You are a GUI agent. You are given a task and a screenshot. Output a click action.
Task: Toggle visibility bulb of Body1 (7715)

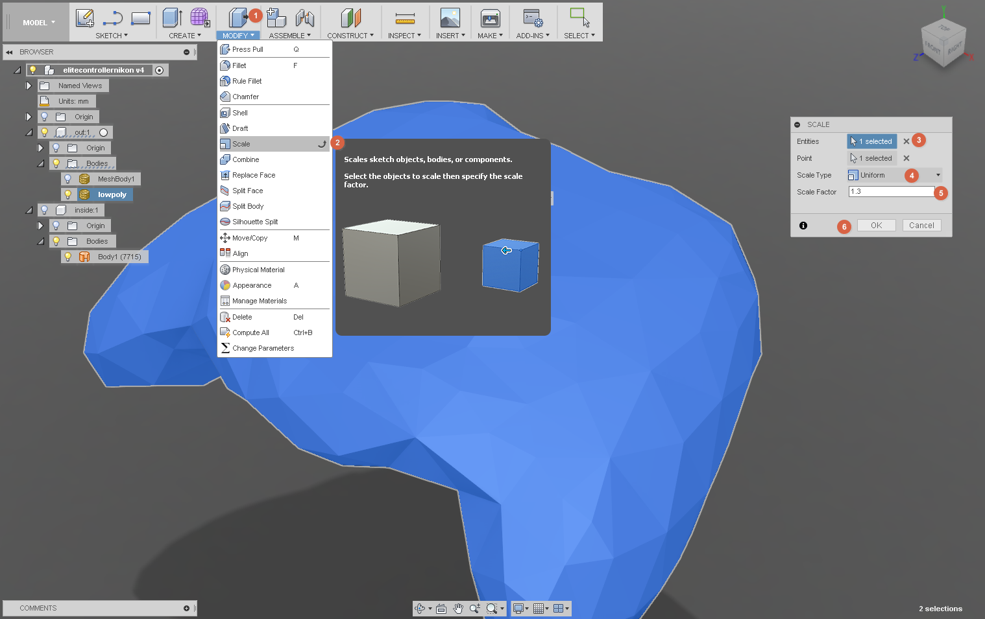67,257
